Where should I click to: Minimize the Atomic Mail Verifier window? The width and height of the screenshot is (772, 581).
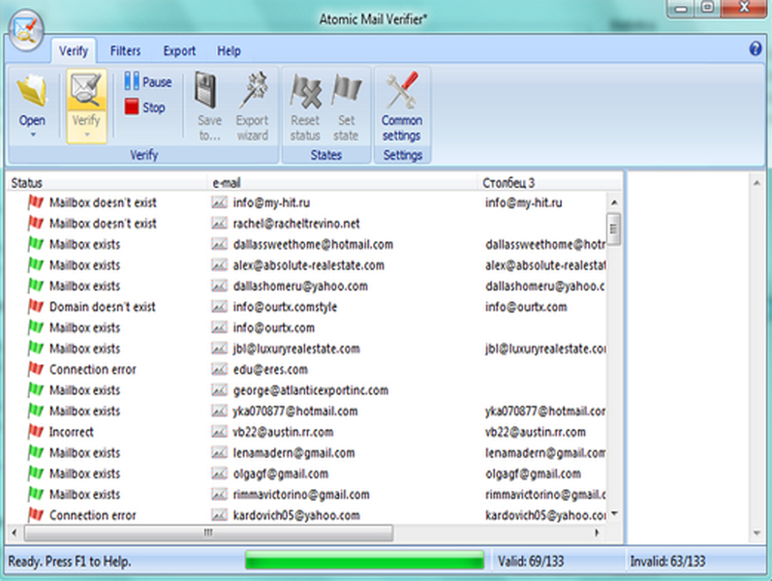[x=681, y=9]
